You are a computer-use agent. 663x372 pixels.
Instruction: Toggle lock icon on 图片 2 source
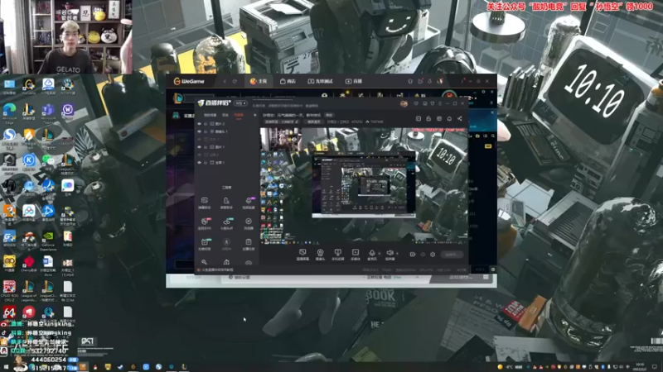pos(206,124)
